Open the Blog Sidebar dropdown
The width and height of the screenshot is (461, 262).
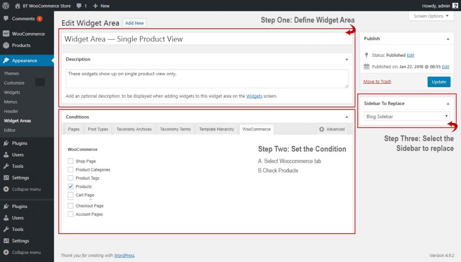click(x=406, y=116)
